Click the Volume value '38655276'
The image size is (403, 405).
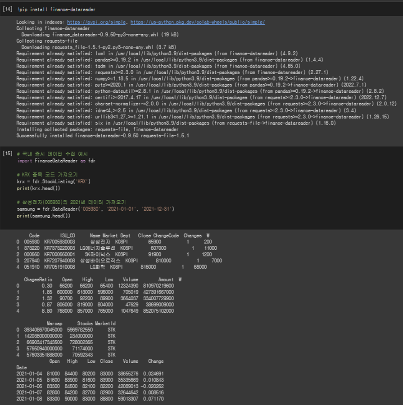pos(128,373)
